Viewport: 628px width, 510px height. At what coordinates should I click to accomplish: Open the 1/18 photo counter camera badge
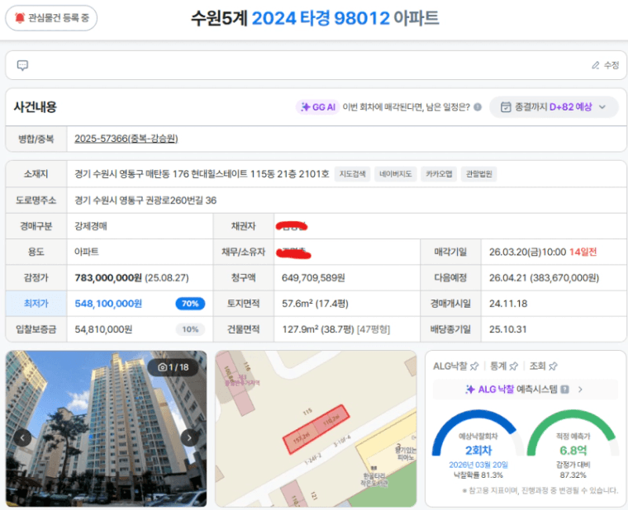tap(173, 366)
